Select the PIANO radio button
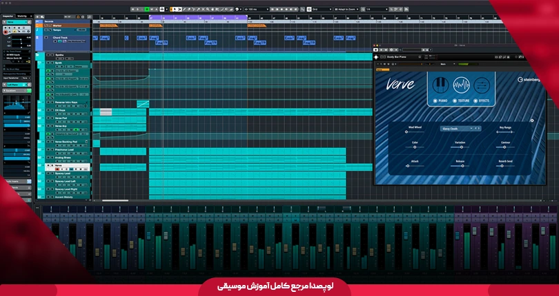The image size is (559, 296). [x=435, y=101]
